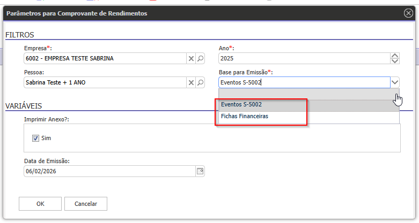The image size is (419, 223).
Task: Click into the Pessoa text field
Action: point(105,82)
